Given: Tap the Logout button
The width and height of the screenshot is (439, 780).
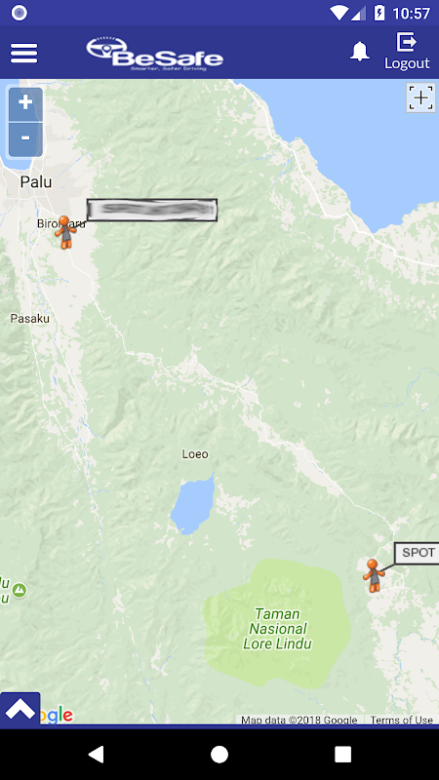Looking at the screenshot, I should point(407,52).
